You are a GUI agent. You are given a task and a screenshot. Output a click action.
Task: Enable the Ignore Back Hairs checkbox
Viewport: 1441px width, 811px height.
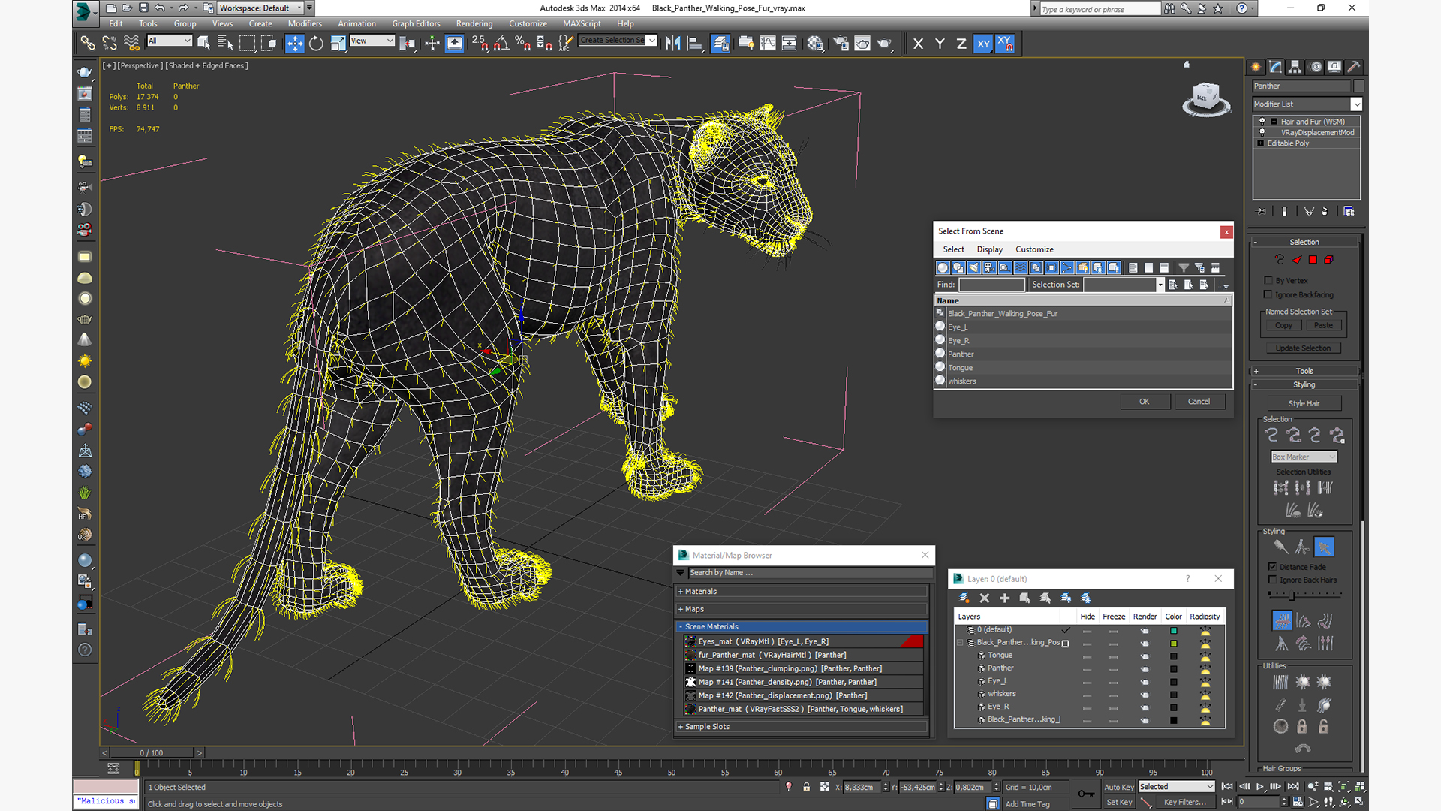point(1272,580)
